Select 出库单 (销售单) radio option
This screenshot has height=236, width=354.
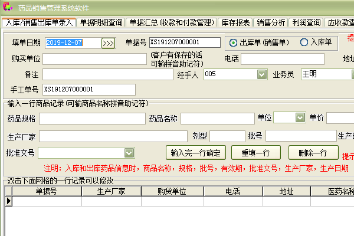click(x=234, y=42)
